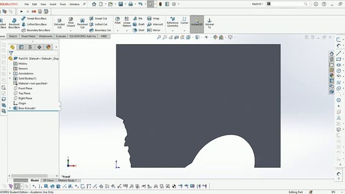The height and width of the screenshot is (194, 345).
Task: Click the New document icon
Action: (101, 4)
